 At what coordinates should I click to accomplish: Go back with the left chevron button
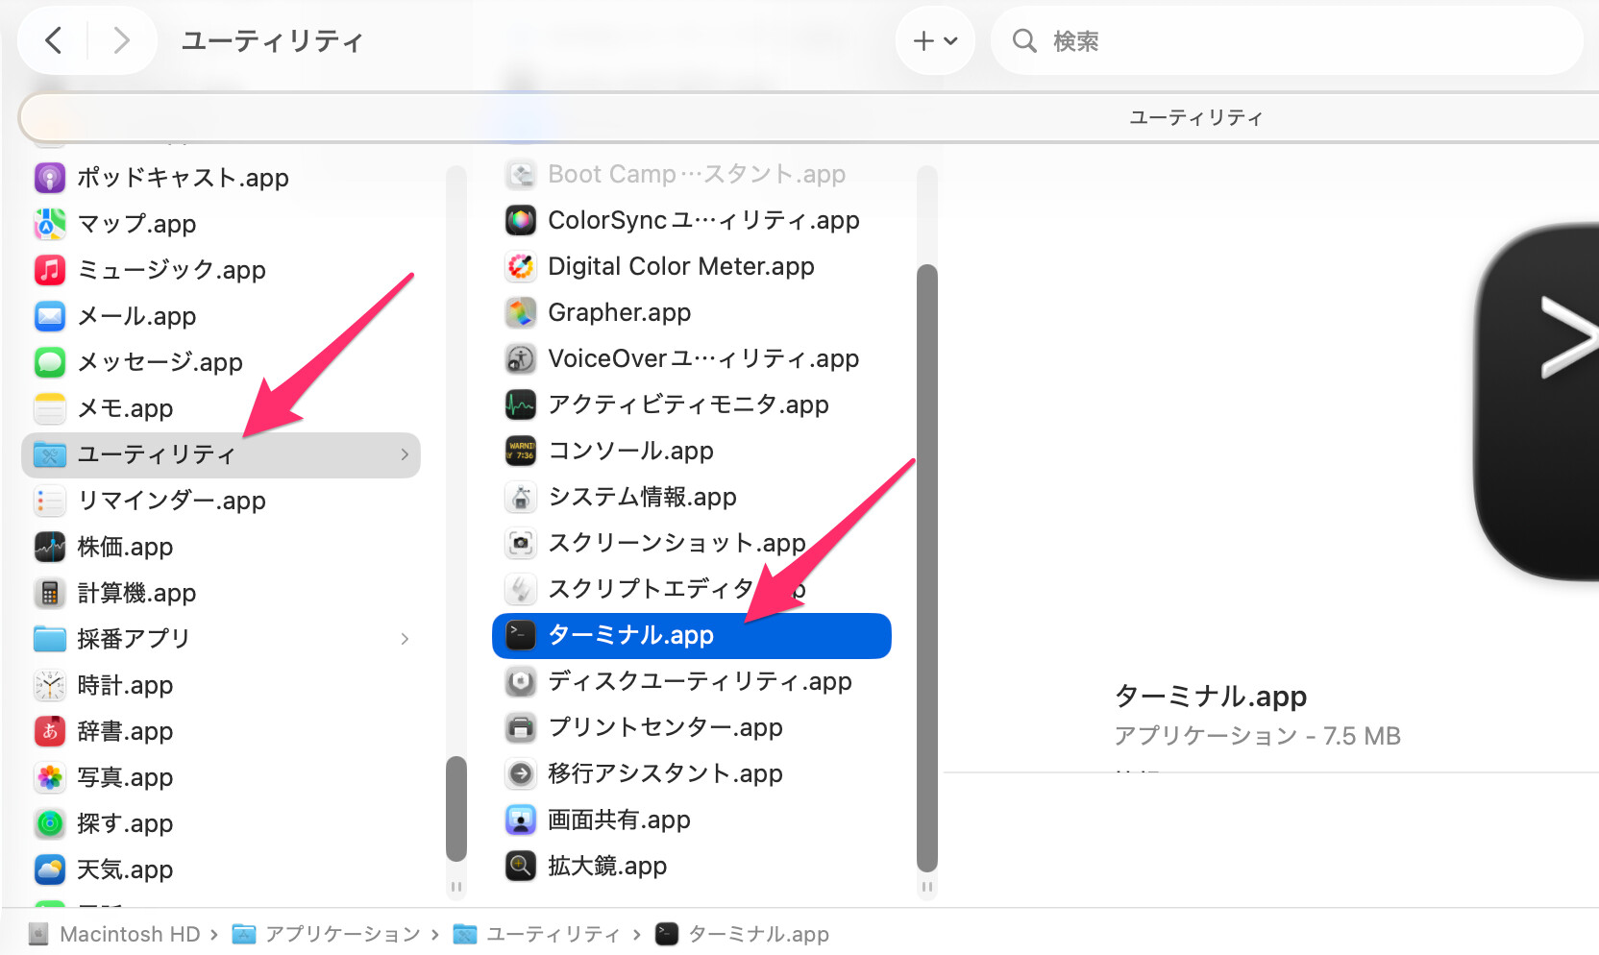(54, 40)
